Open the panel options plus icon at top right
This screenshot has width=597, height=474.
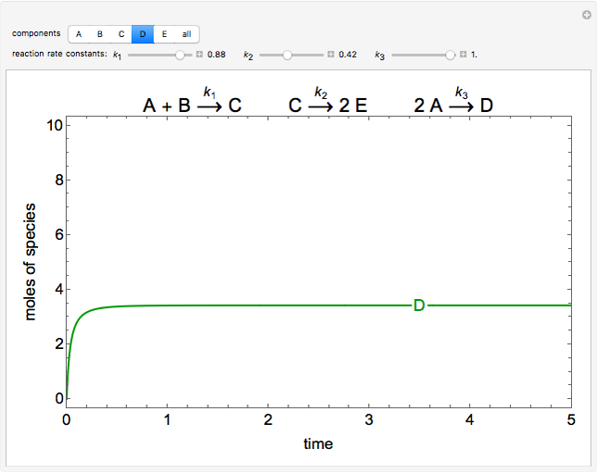(585, 13)
